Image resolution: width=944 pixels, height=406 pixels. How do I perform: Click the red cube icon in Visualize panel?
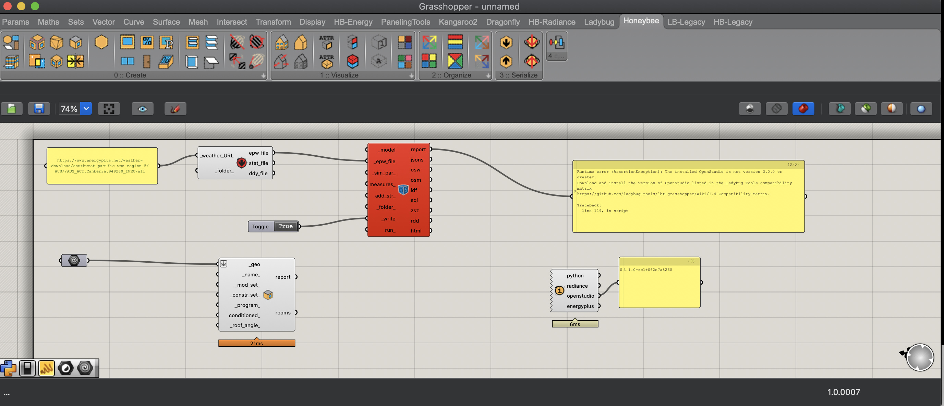pyautogui.click(x=352, y=61)
